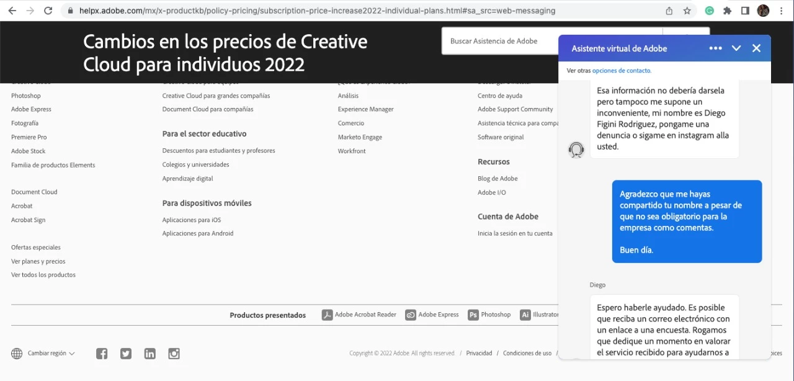The height and width of the screenshot is (381, 794).
Task: Open the Acrobat link
Action: 22,205
